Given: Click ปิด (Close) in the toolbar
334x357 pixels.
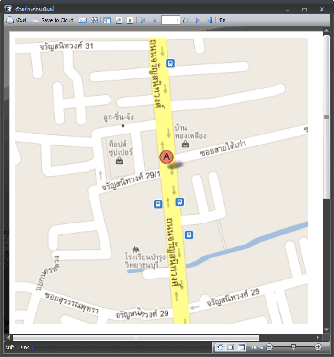Looking at the screenshot, I should (x=223, y=20).
